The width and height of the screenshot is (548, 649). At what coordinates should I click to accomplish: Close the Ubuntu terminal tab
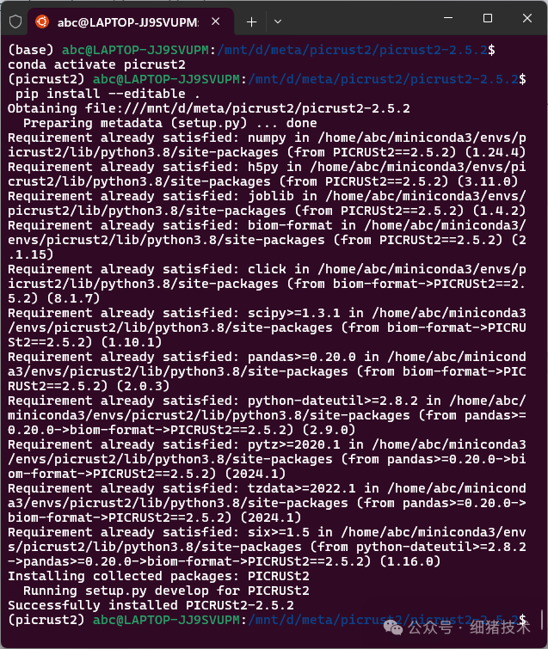216,19
